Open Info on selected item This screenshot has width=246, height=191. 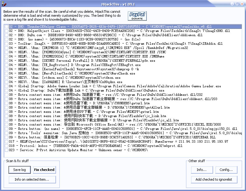(x=32, y=179)
